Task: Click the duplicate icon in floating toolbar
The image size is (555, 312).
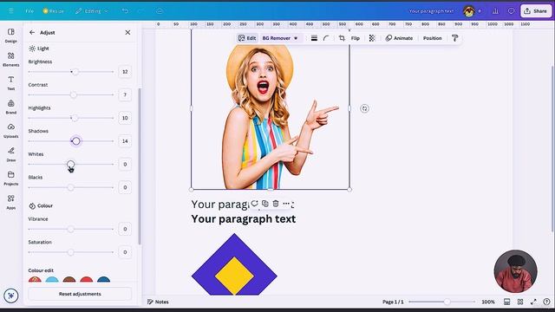Action: 265,204
